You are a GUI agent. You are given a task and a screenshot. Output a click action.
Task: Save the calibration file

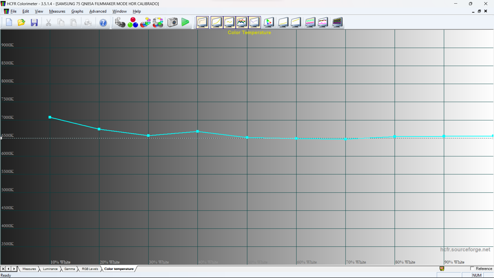(x=34, y=22)
